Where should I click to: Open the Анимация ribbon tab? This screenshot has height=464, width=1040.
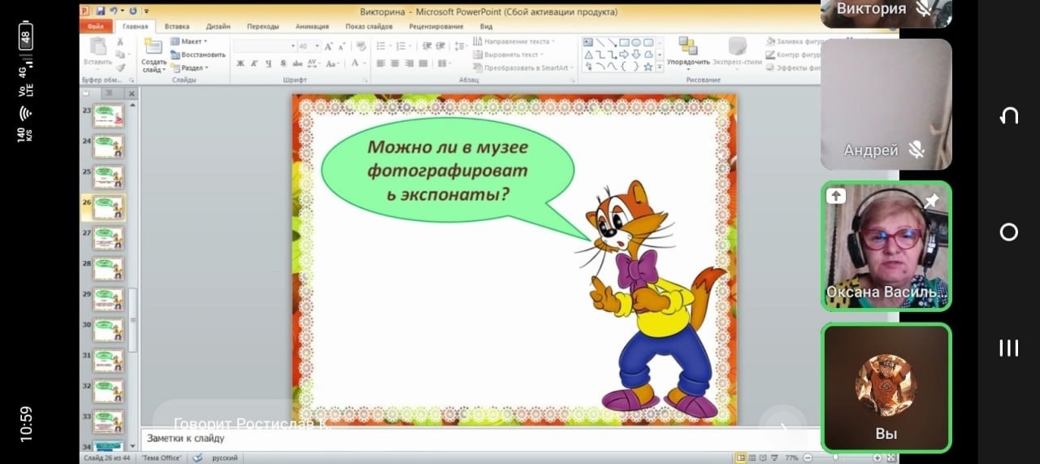pyautogui.click(x=313, y=26)
